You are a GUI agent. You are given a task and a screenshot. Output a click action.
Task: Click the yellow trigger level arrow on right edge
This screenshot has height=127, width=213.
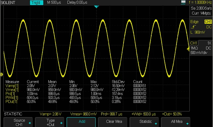click(188, 49)
